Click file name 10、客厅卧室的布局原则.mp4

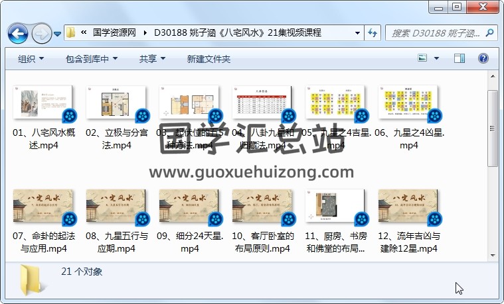(x=262, y=242)
